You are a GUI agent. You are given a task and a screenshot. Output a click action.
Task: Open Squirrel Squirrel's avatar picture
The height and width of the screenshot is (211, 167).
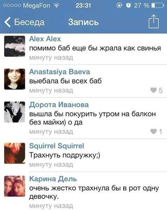15,153
